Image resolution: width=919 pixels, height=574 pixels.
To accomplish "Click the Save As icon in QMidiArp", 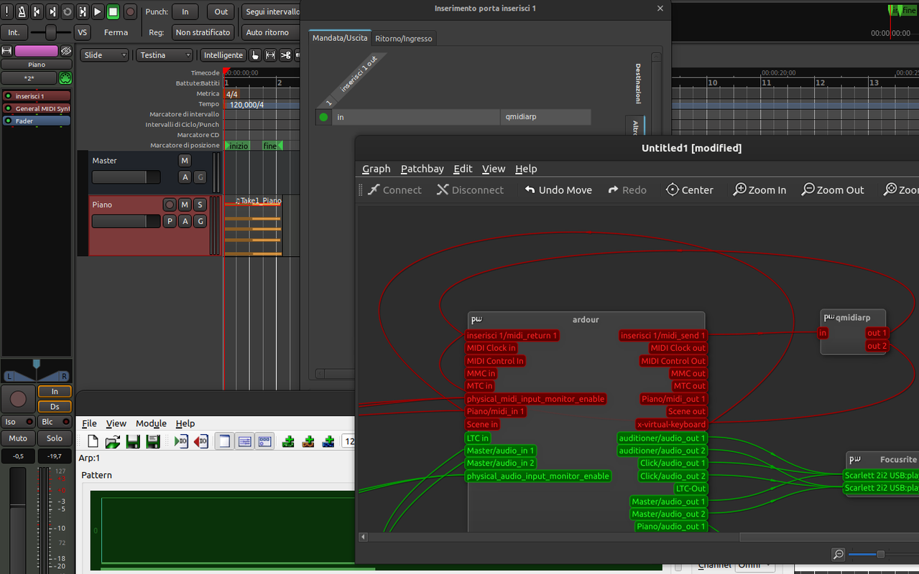I will 153,441.
